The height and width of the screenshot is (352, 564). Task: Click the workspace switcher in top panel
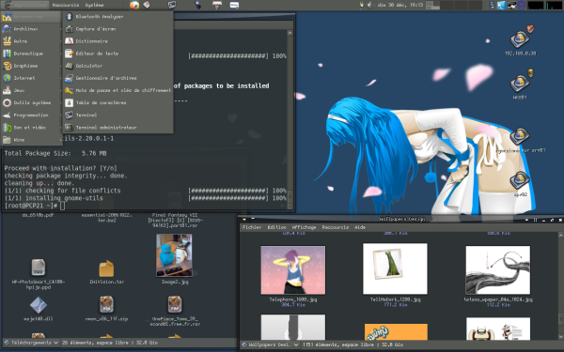[454, 5]
